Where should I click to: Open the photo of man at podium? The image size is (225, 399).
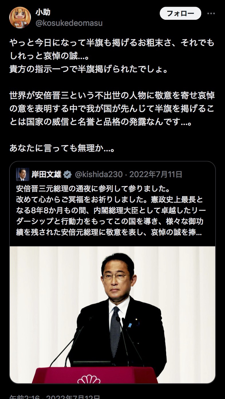pyautogui.click(x=112, y=315)
